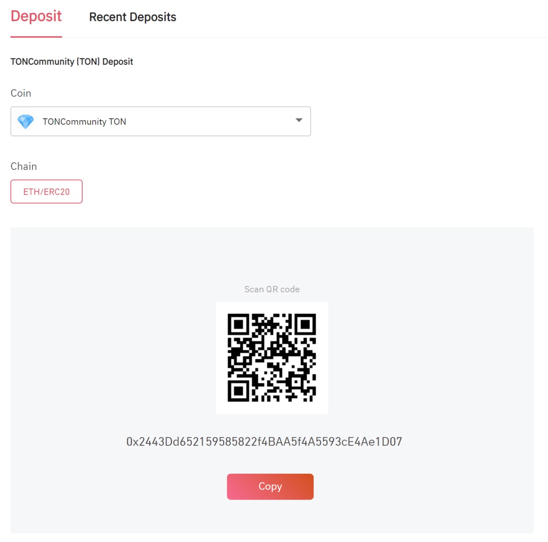
Task: Expand the coin dropdown arrow
Action: 299,120
